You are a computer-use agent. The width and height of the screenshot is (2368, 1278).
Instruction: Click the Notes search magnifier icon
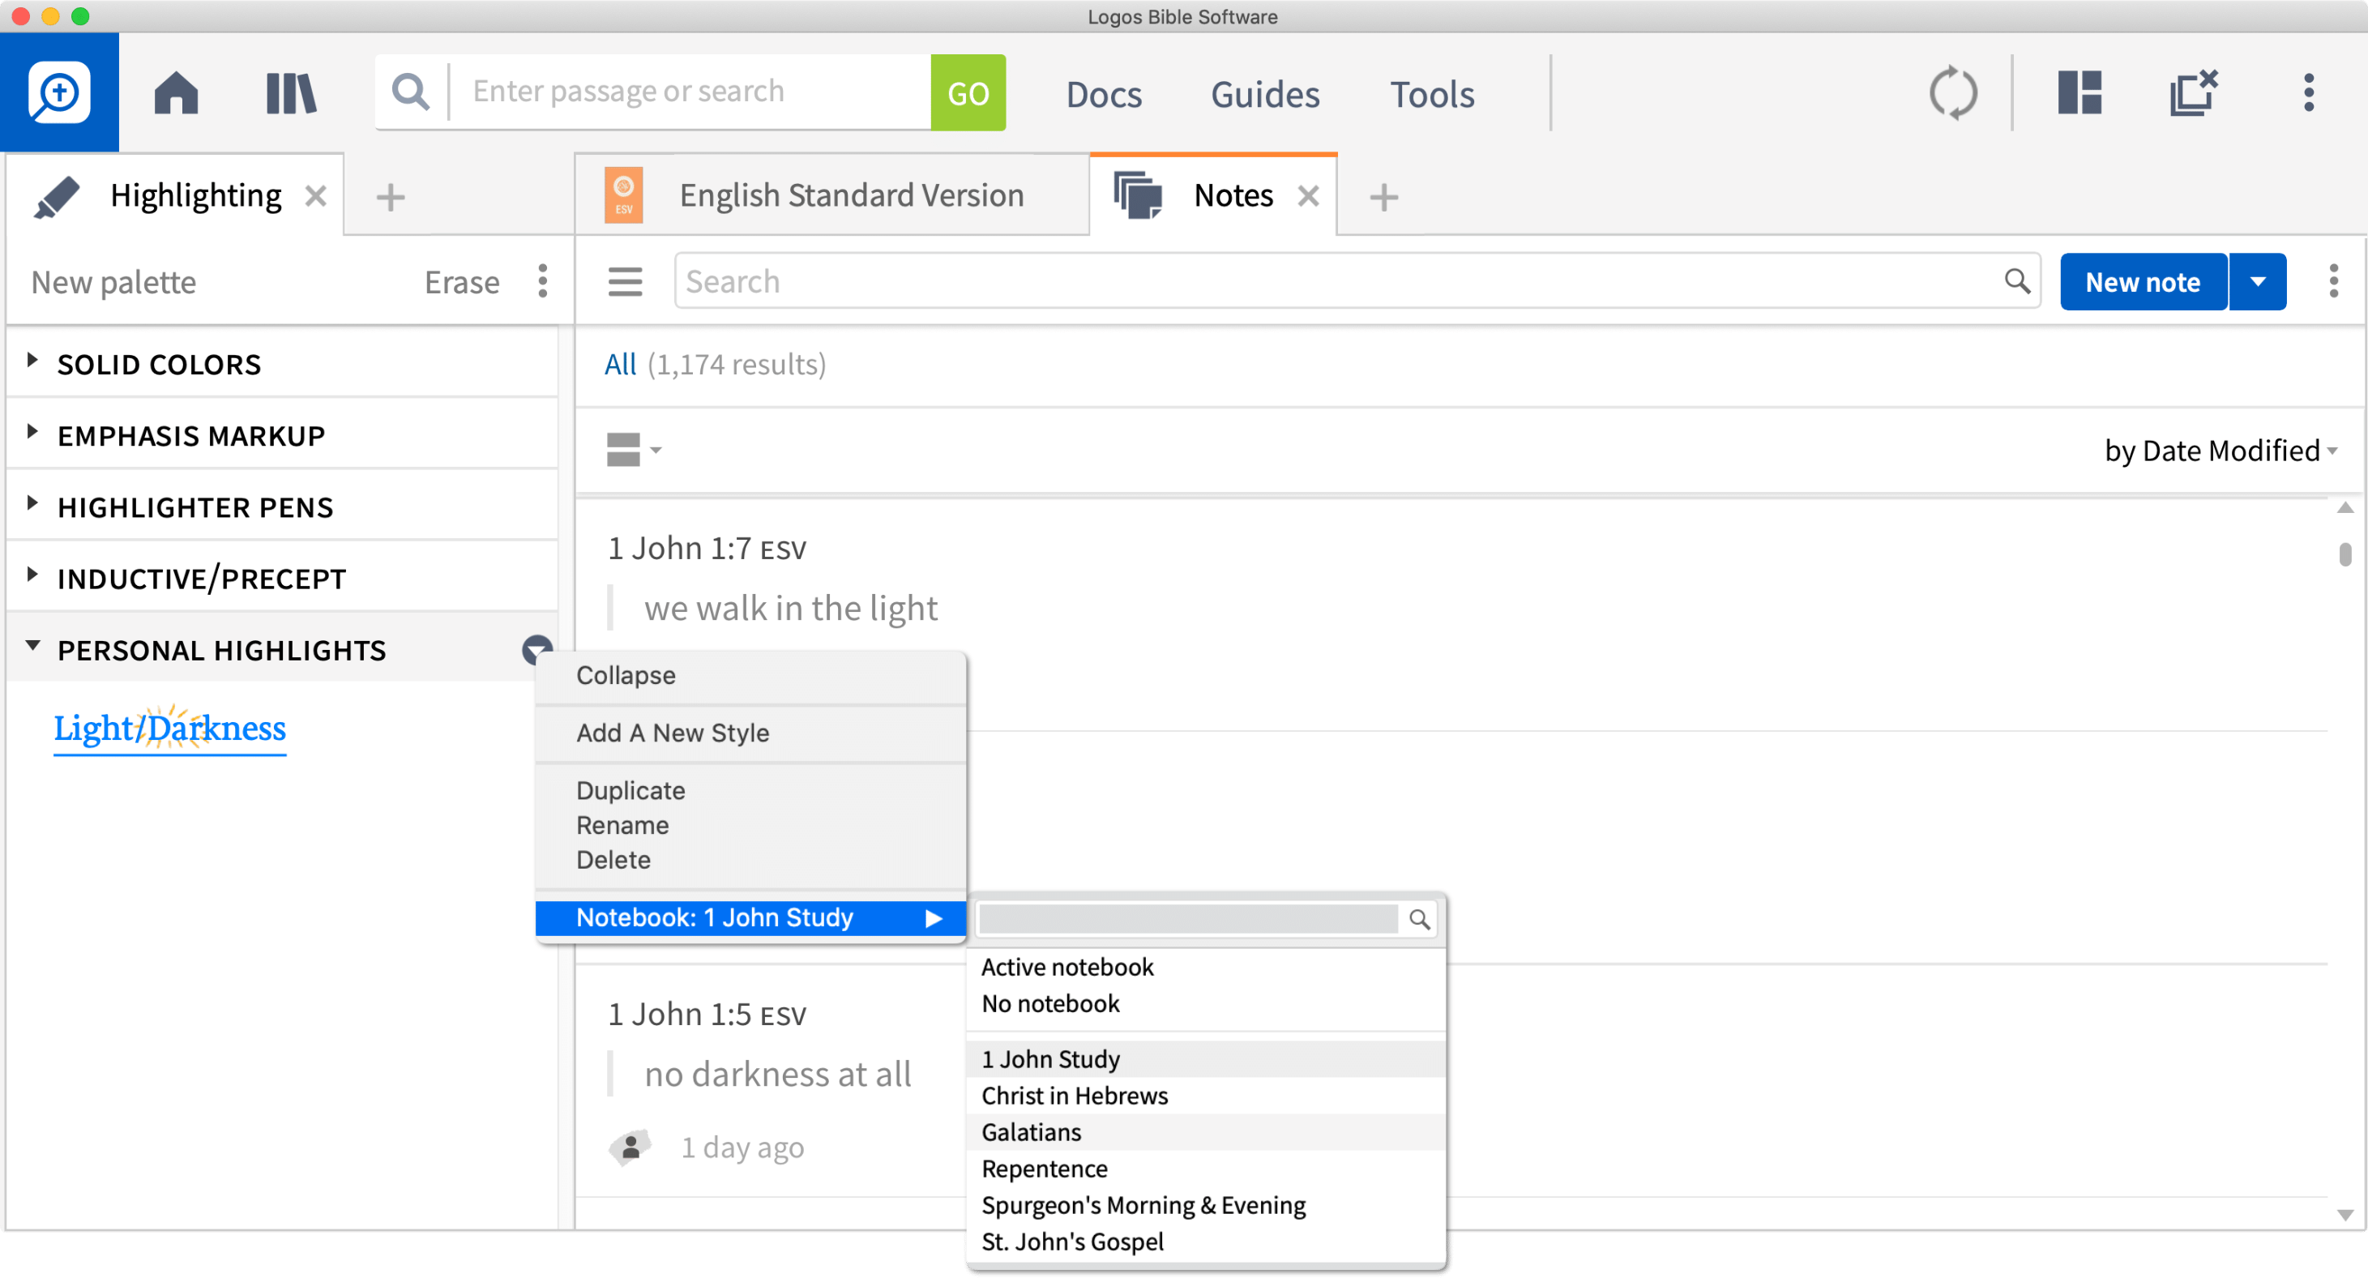[2017, 280]
